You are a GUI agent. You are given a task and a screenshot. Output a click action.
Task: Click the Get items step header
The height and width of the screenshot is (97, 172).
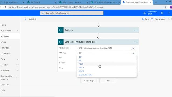(x=98, y=30)
